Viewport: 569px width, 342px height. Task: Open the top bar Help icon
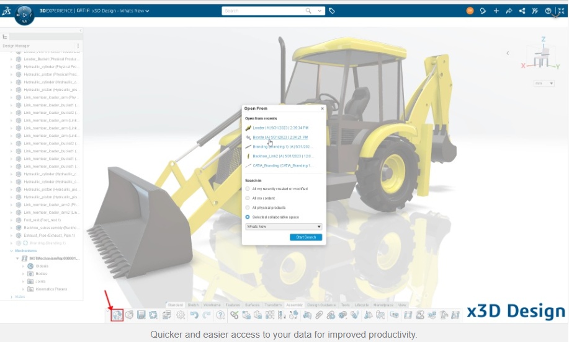(548, 11)
